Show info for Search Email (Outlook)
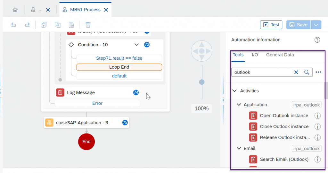Viewport: 328px width, 173px height. [x=317, y=160]
